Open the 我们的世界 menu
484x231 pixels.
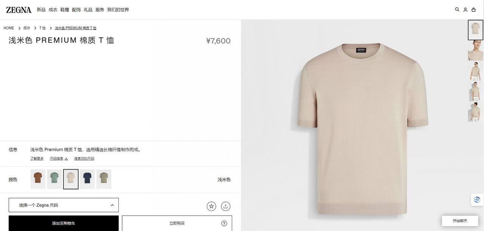pos(118,10)
